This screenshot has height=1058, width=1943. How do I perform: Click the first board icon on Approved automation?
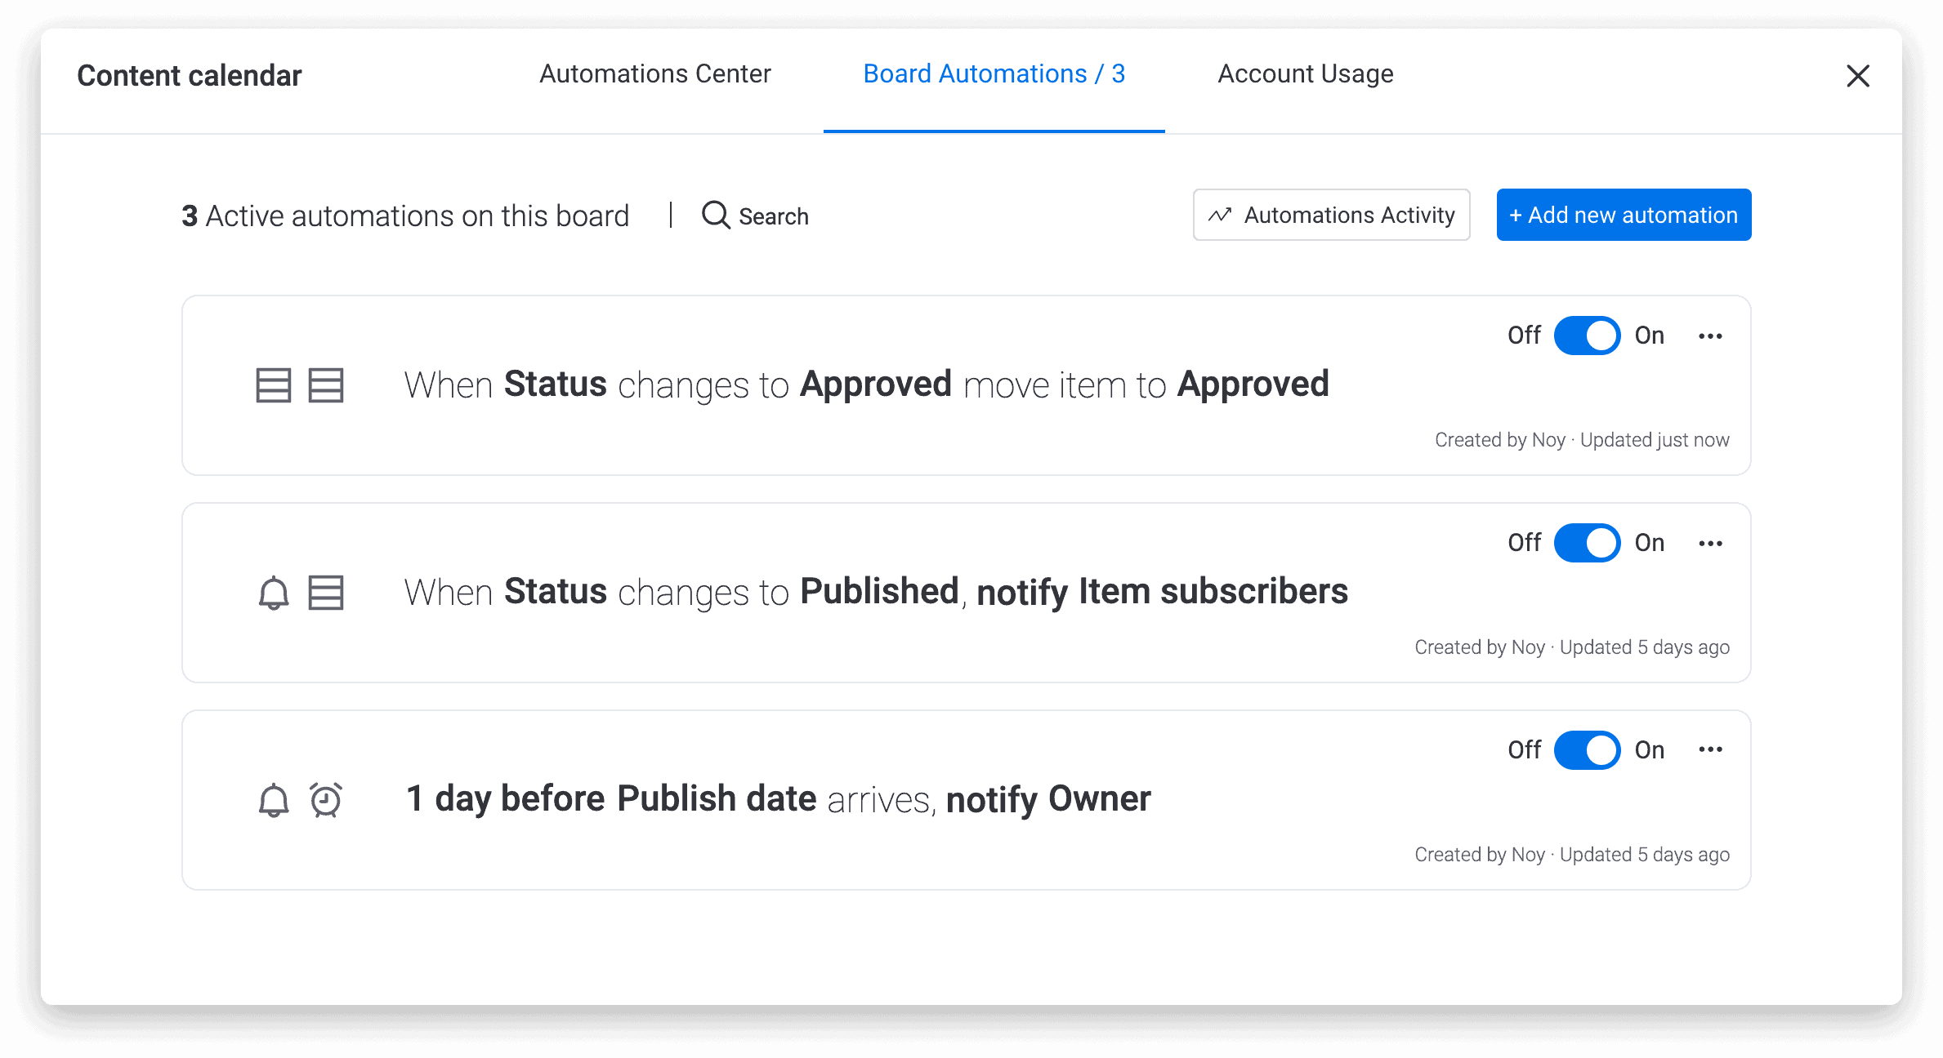point(274,385)
